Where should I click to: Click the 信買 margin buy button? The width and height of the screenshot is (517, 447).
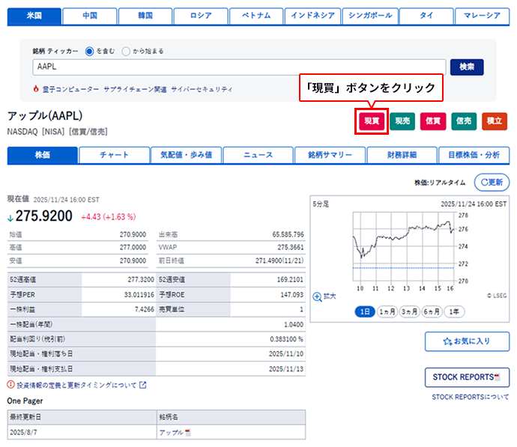(433, 121)
